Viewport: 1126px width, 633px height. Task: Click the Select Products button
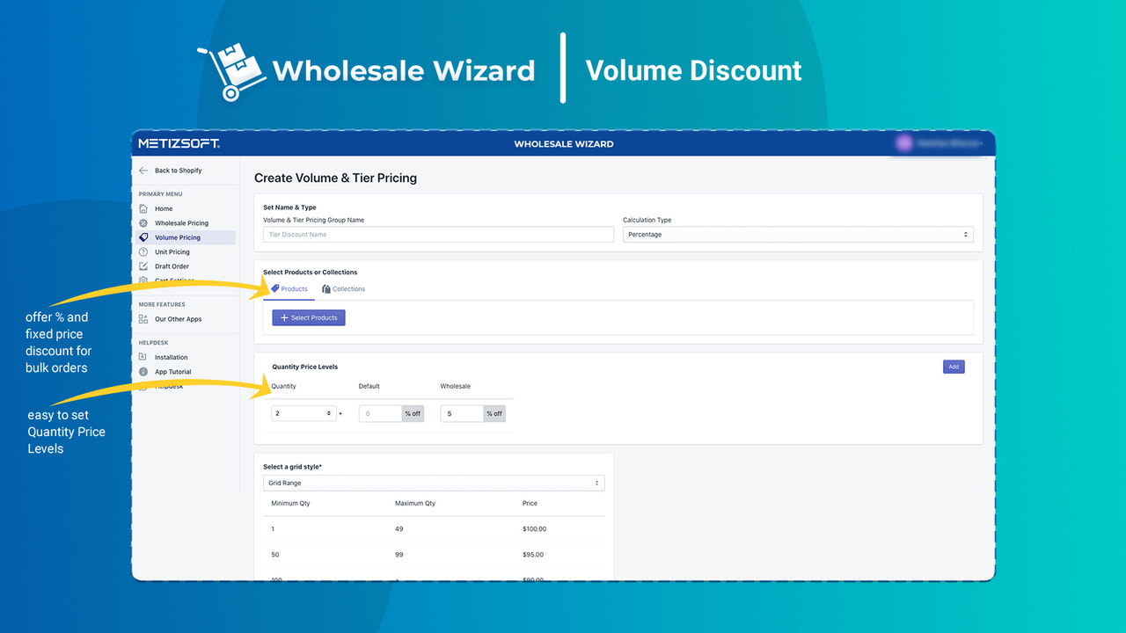click(x=309, y=317)
